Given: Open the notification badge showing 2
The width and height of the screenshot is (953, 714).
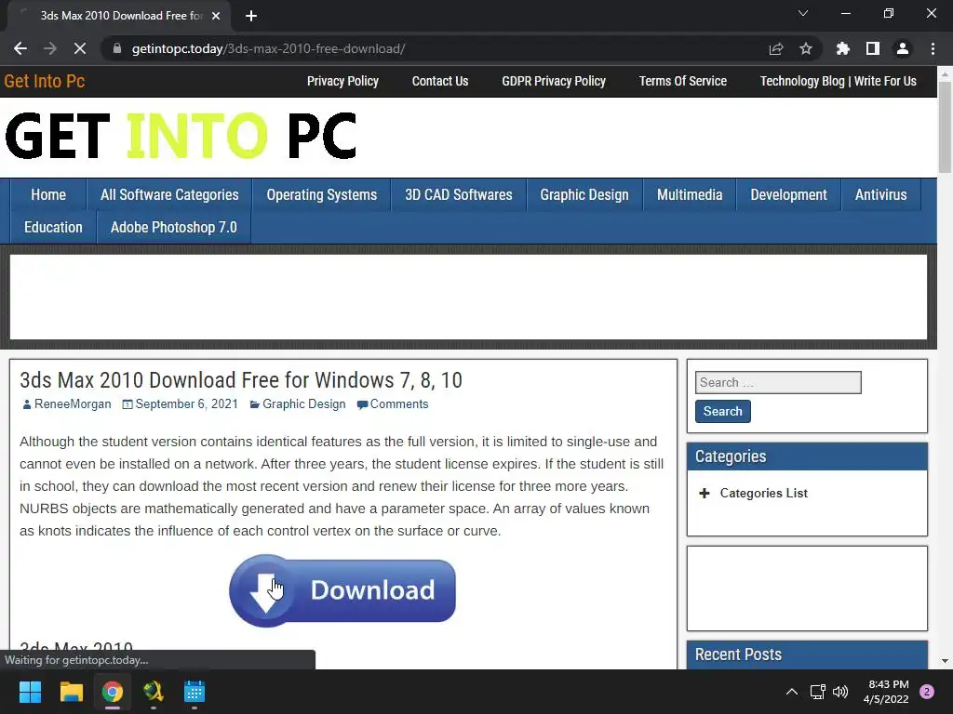Looking at the screenshot, I should (927, 692).
